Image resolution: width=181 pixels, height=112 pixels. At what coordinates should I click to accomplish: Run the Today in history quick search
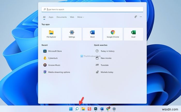pos(105,51)
